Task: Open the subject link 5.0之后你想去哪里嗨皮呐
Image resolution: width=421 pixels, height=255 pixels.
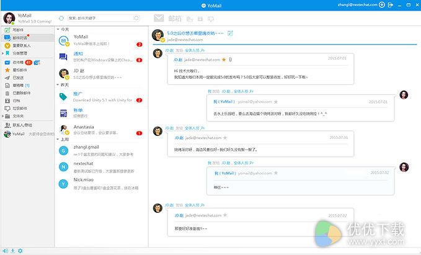Action: point(195,34)
